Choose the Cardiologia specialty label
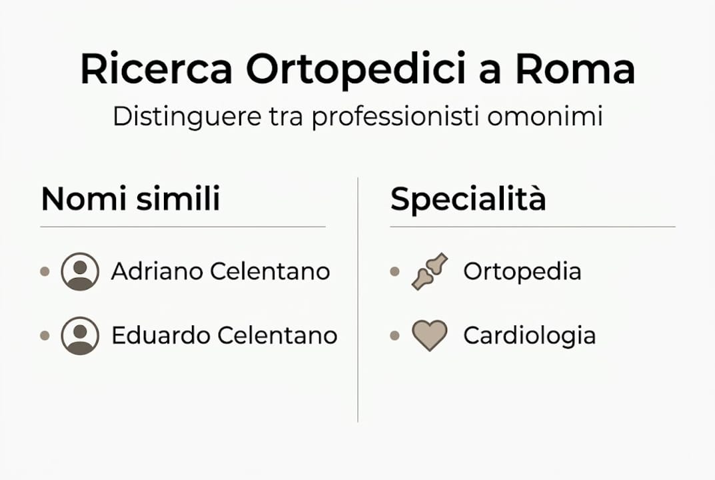The width and height of the screenshot is (715, 480). click(529, 335)
